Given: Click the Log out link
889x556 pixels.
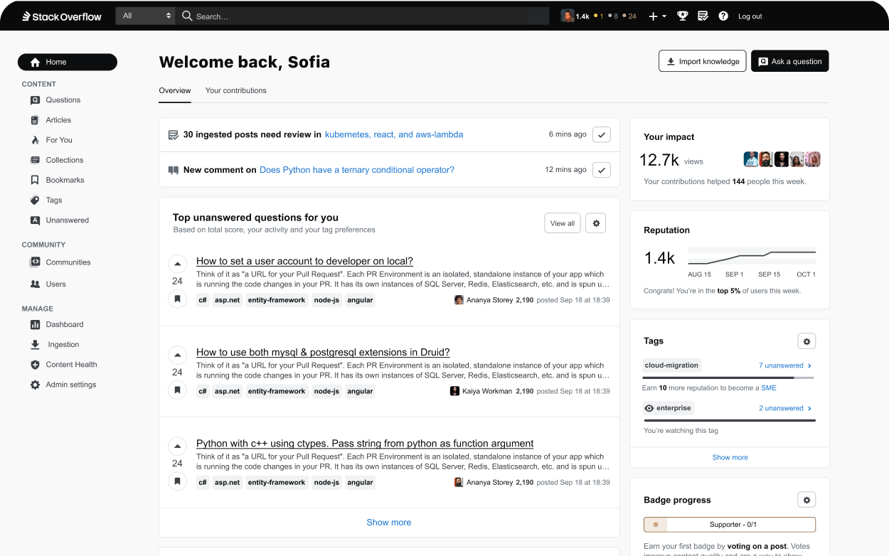Looking at the screenshot, I should [750, 16].
